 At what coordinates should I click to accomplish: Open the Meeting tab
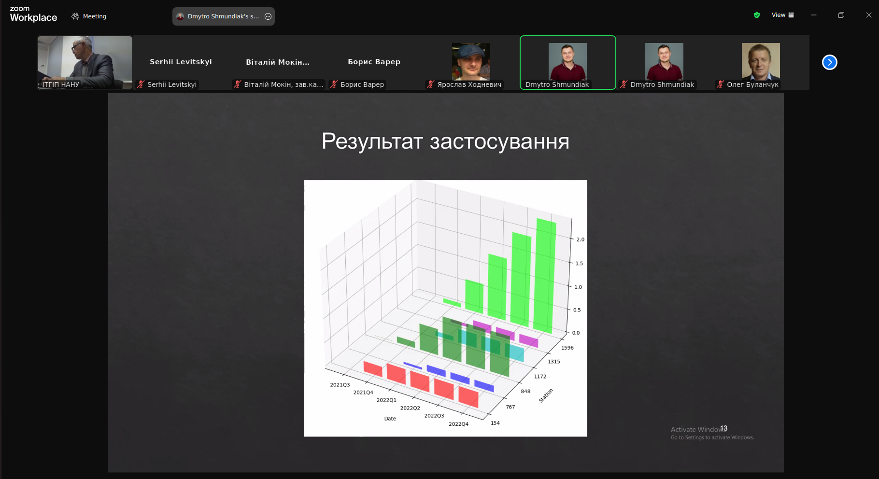point(89,16)
